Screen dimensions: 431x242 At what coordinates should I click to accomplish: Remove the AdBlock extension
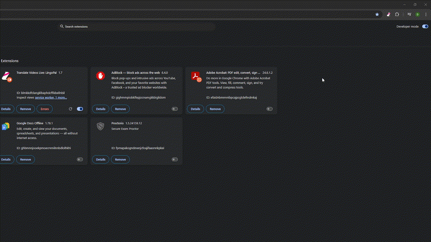(120, 109)
